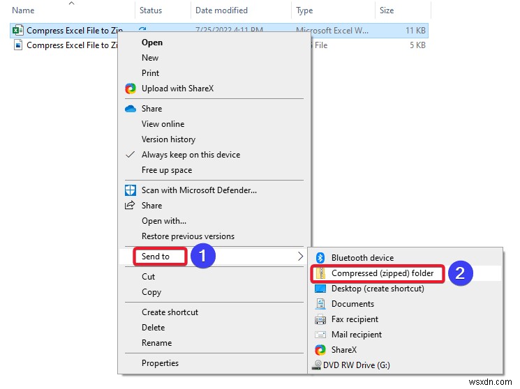Click the sync status icon in first row

[x=142, y=29]
